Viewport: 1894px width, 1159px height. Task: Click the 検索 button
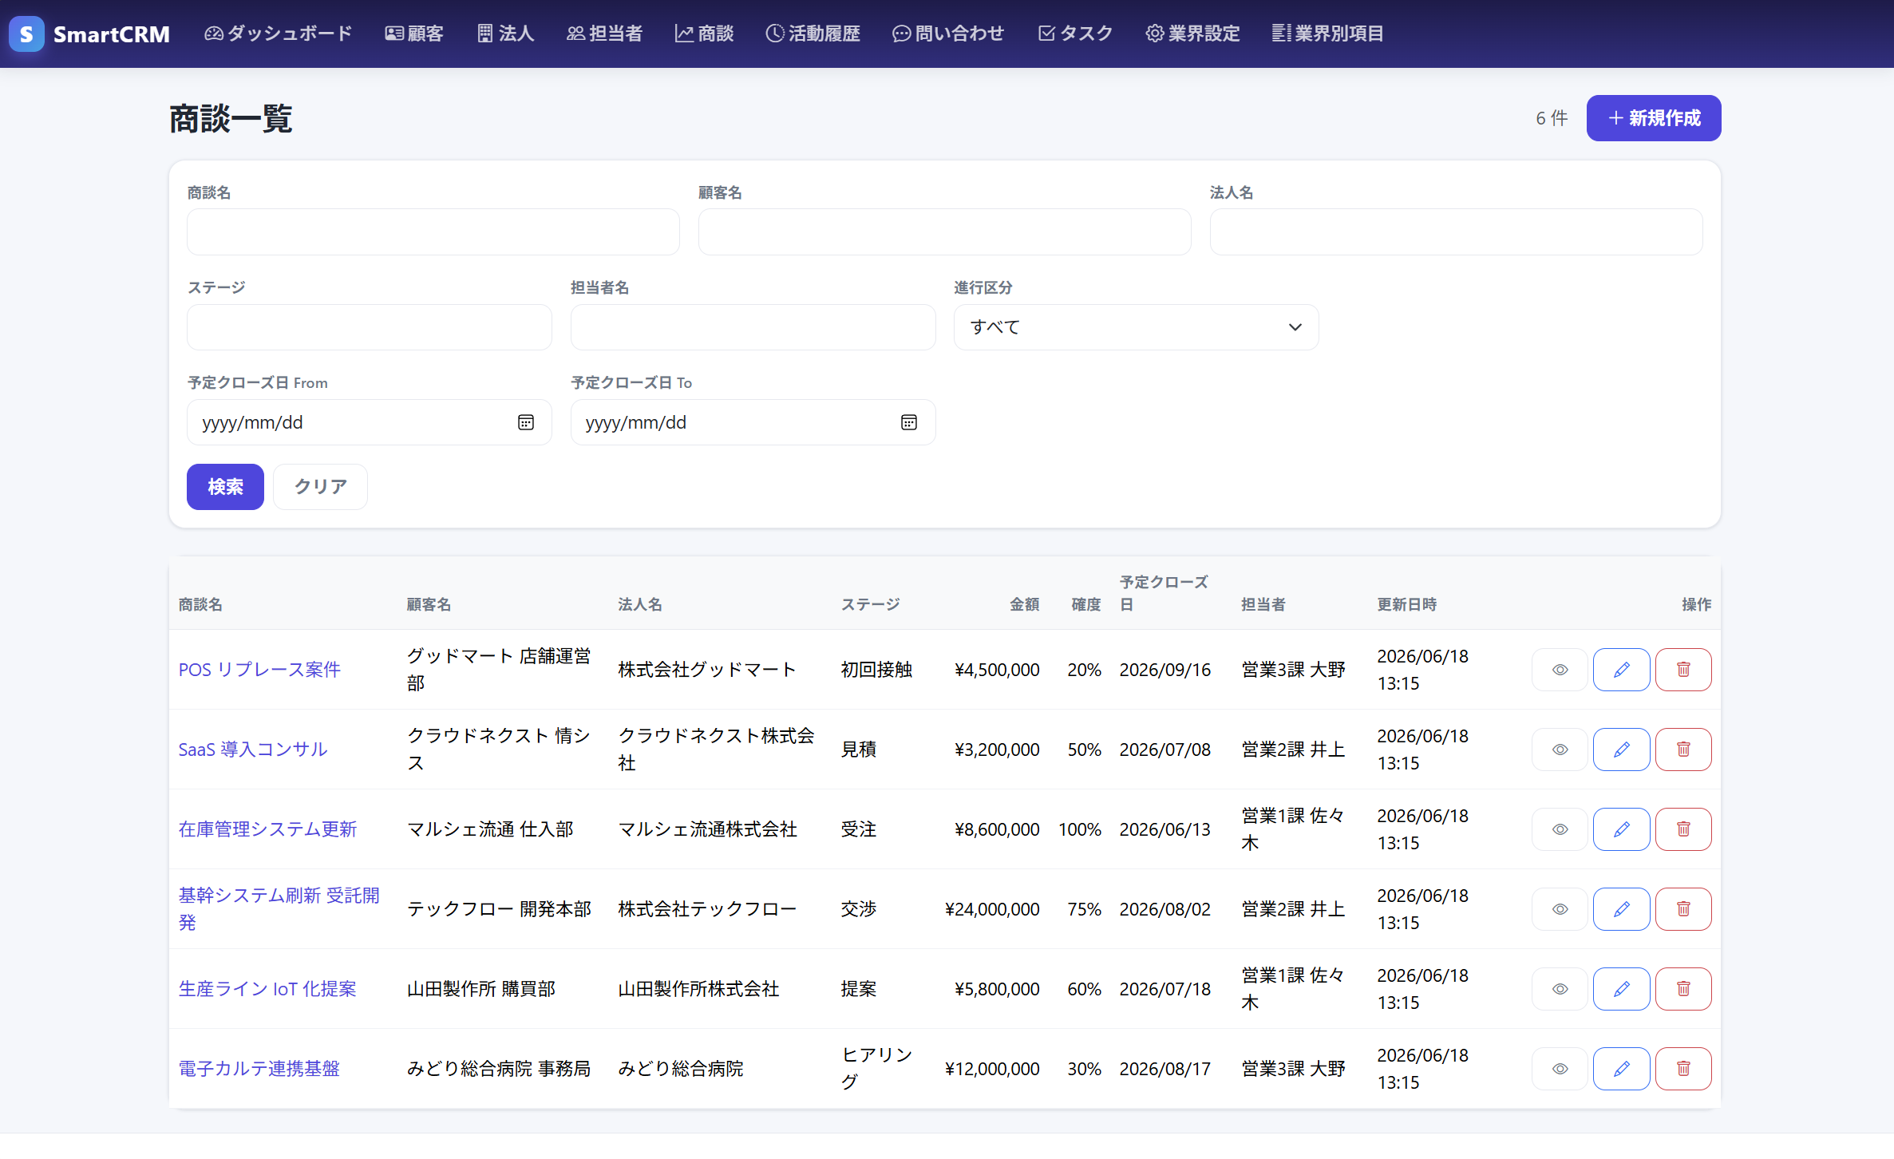coord(225,487)
